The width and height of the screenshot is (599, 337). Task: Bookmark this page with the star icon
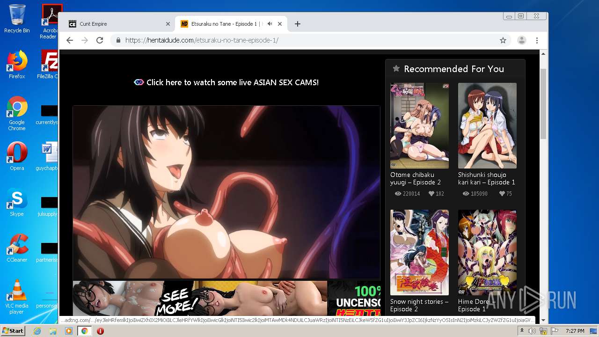click(x=503, y=40)
